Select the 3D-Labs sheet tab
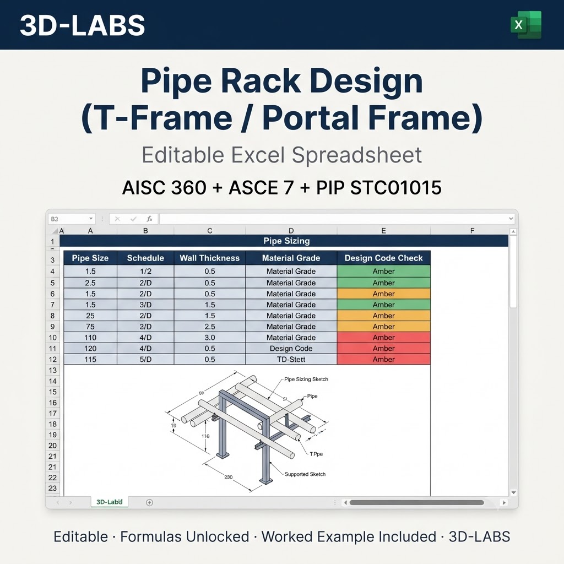The image size is (564, 564). [110, 502]
